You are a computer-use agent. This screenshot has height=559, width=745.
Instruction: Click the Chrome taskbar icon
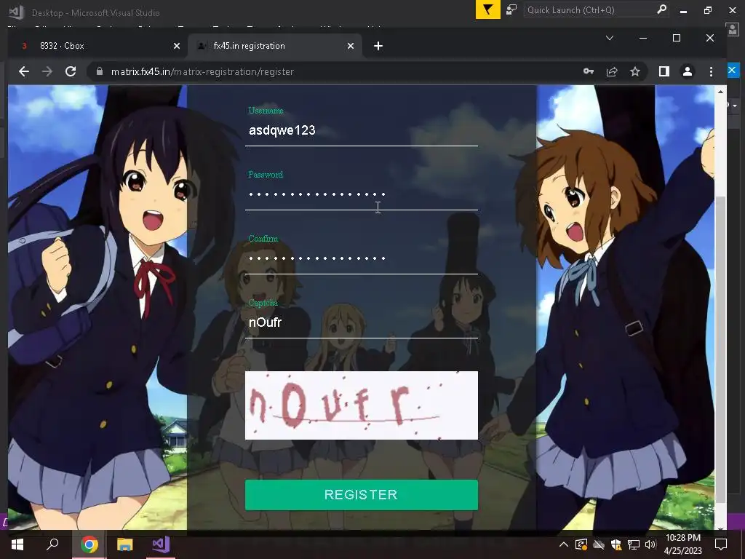pyautogui.click(x=89, y=544)
